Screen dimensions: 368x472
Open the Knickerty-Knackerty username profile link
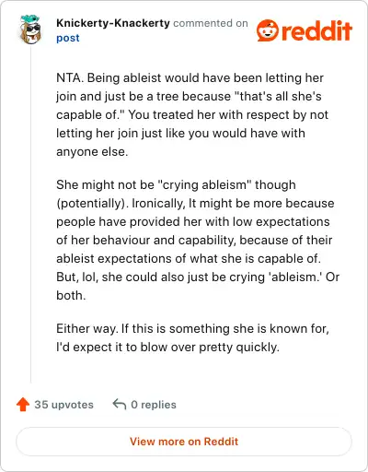pos(113,23)
